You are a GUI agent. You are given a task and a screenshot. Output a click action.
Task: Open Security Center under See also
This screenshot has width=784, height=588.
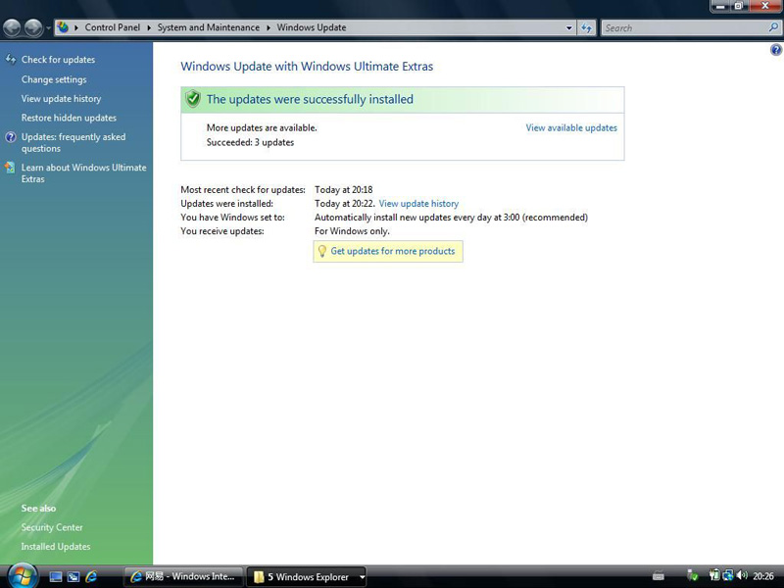52,527
